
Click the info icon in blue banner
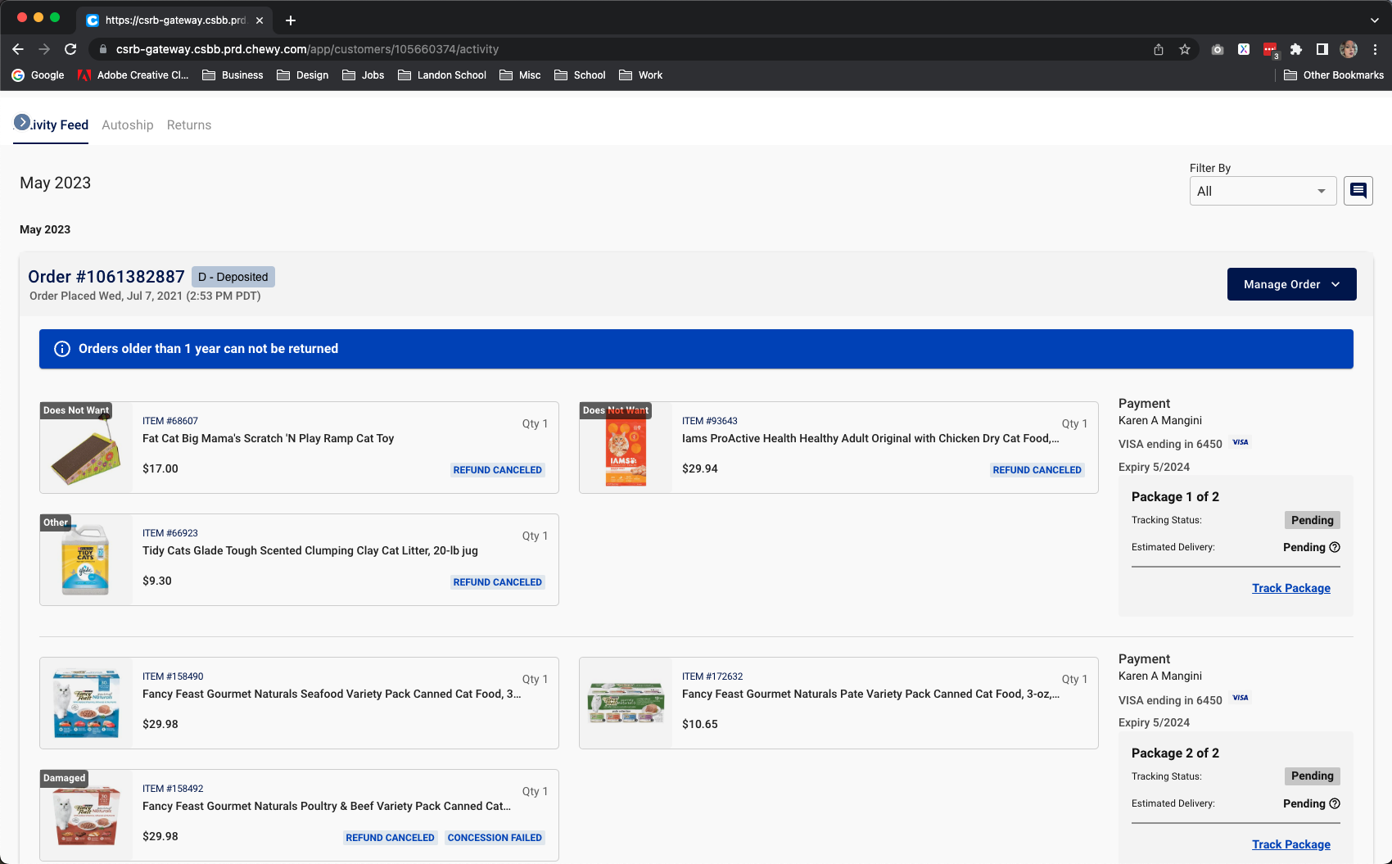click(62, 349)
